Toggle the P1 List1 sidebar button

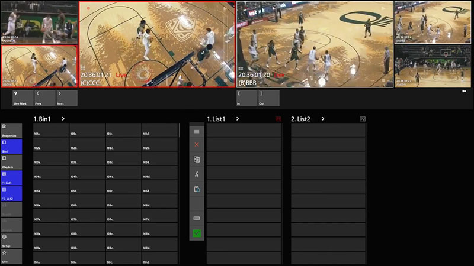pos(11,178)
